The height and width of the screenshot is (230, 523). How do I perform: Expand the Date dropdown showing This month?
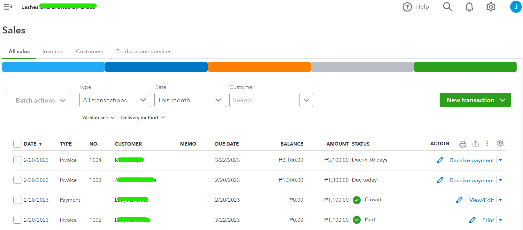[190, 100]
